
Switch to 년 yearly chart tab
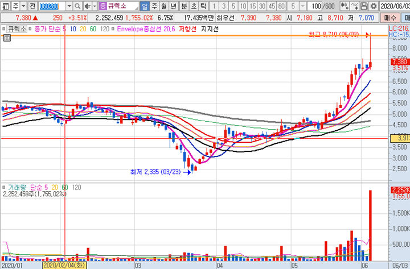click(173, 6)
